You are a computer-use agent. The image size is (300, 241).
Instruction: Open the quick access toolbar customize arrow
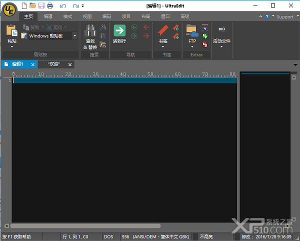tap(82, 6)
